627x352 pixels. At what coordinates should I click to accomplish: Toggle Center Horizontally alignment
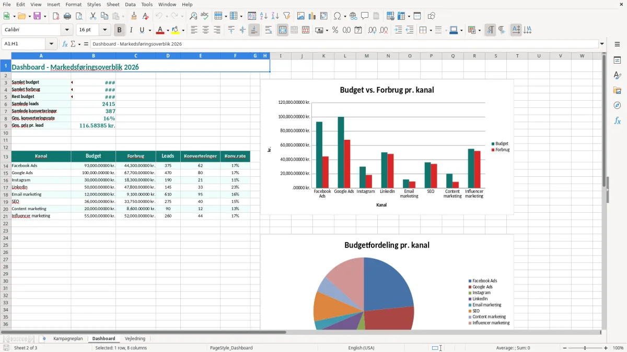[x=205, y=30]
